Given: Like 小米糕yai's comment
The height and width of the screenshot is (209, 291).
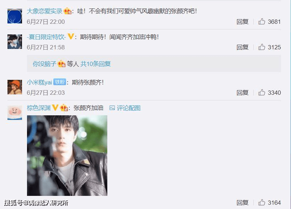Looking at the screenshot, I should pyautogui.click(x=262, y=92).
